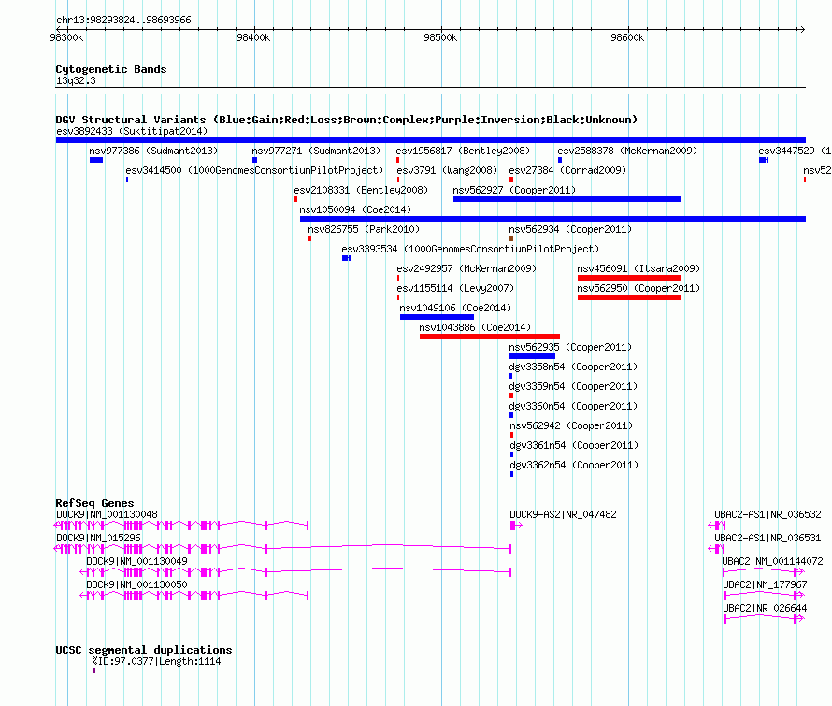Open the DOCK9|NM_001130050 gene label

point(136,584)
